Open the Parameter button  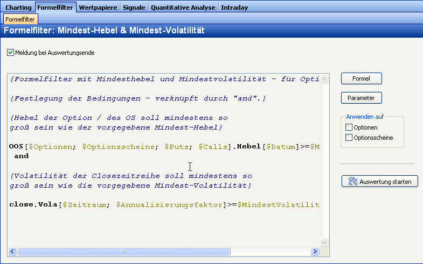tap(361, 98)
